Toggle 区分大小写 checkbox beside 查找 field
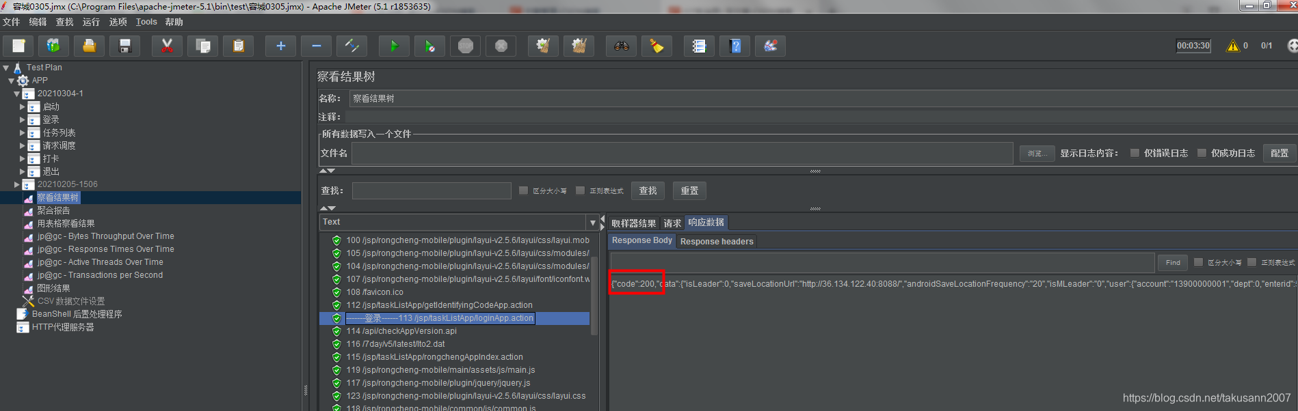The image size is (1298, 411). [523, 190]
